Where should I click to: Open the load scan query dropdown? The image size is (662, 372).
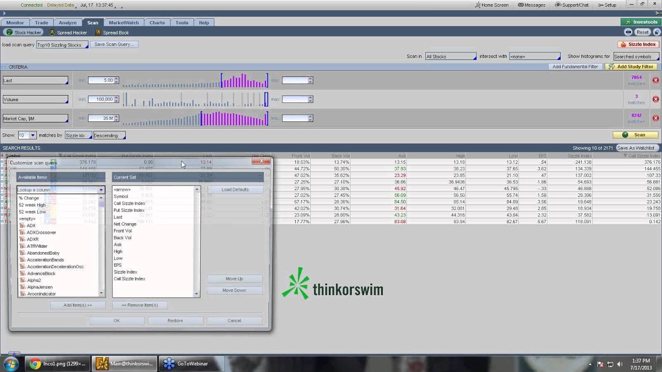pyautogui.click(x=62, y=45)
